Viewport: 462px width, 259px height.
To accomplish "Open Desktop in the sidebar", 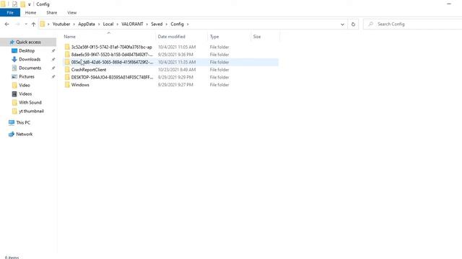I will (27, 51).
